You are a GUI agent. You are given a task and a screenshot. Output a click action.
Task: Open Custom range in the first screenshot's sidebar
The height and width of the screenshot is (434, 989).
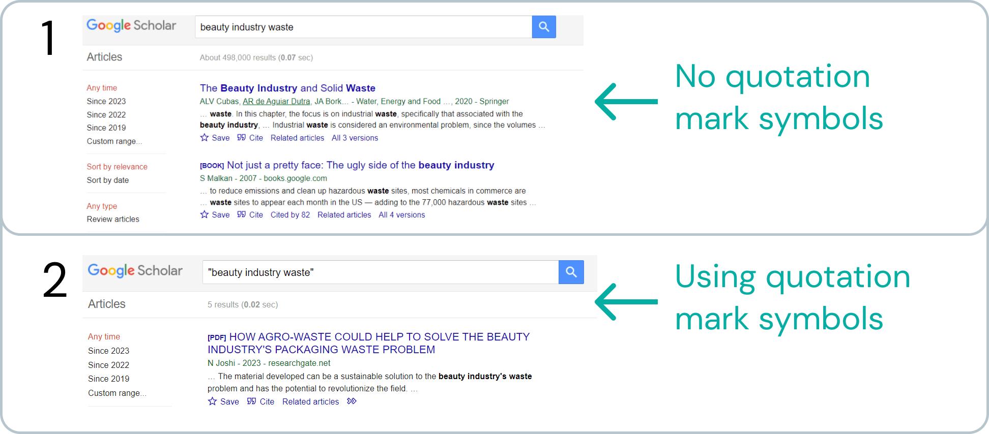114,141
